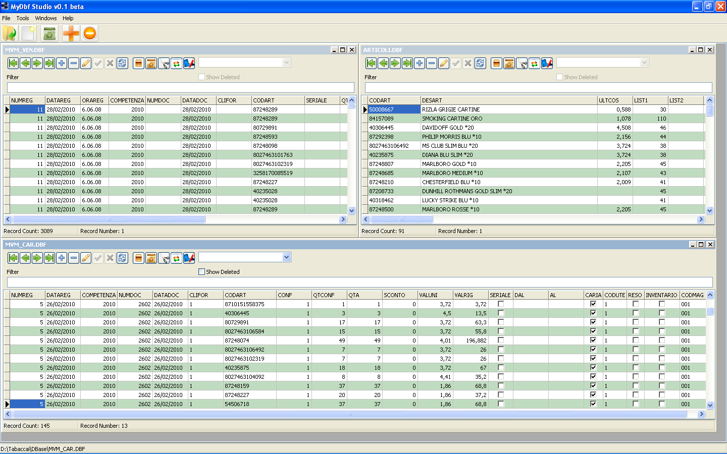Insert new record in MVM_VEN.DBF

click(62, 63)
